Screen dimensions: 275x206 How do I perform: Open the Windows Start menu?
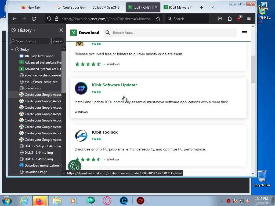[x=7, y=201]
